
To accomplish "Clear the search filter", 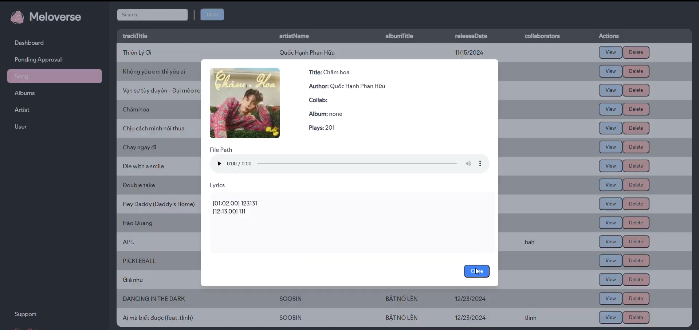I will click(x=212, y=15).
